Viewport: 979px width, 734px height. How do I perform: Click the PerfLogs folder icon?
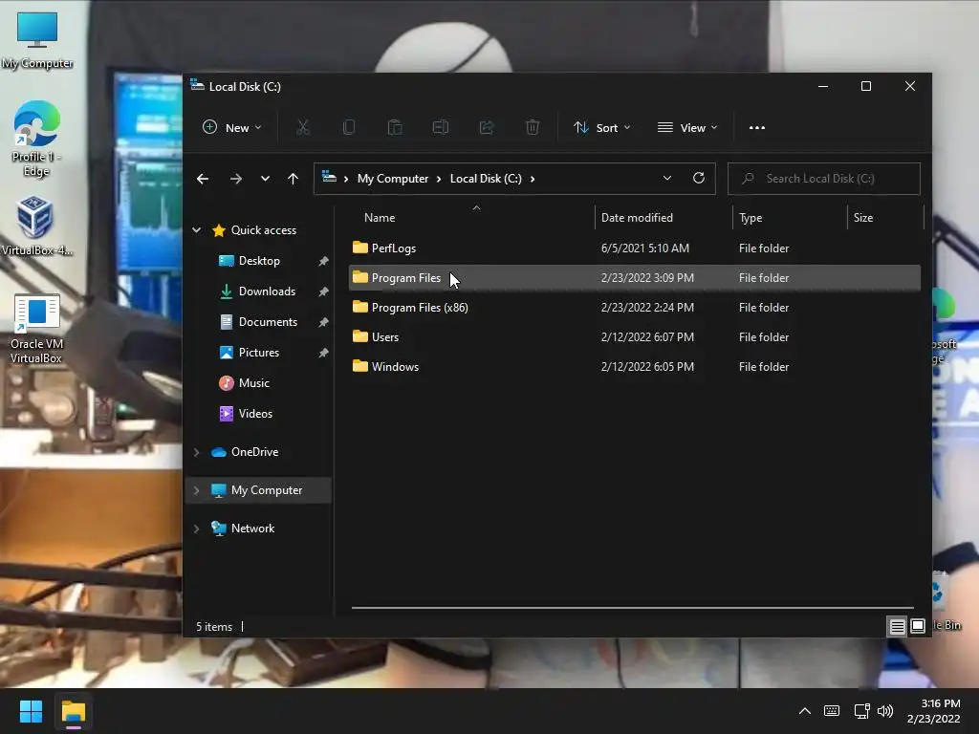(x=360, y=248)
